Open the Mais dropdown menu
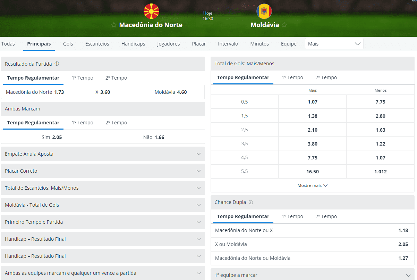417x280 pixels. (334, 44)
